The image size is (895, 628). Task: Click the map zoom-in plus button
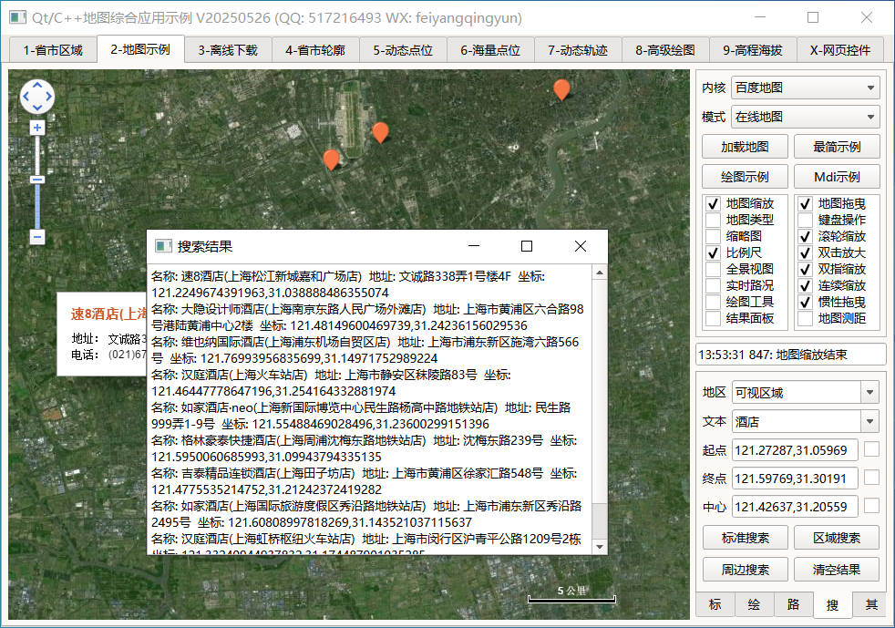[x=37, y=128]
